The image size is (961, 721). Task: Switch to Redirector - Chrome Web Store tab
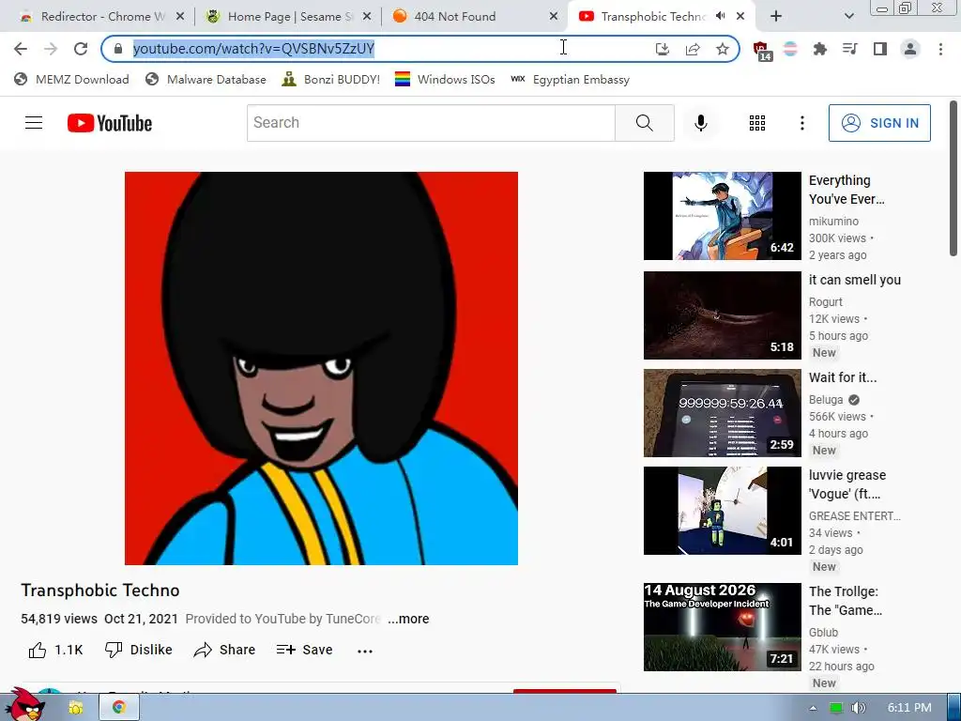pyautogui.click(x=101, y=17)
